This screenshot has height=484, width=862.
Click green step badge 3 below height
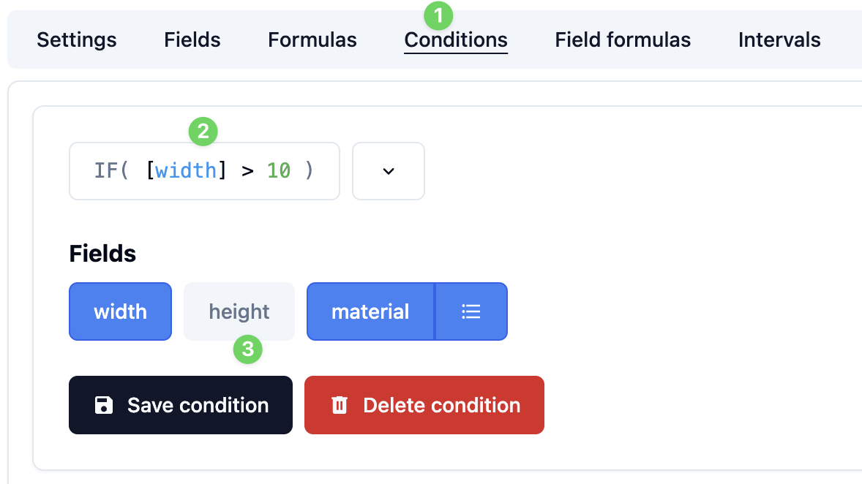(x=249, y=350)
